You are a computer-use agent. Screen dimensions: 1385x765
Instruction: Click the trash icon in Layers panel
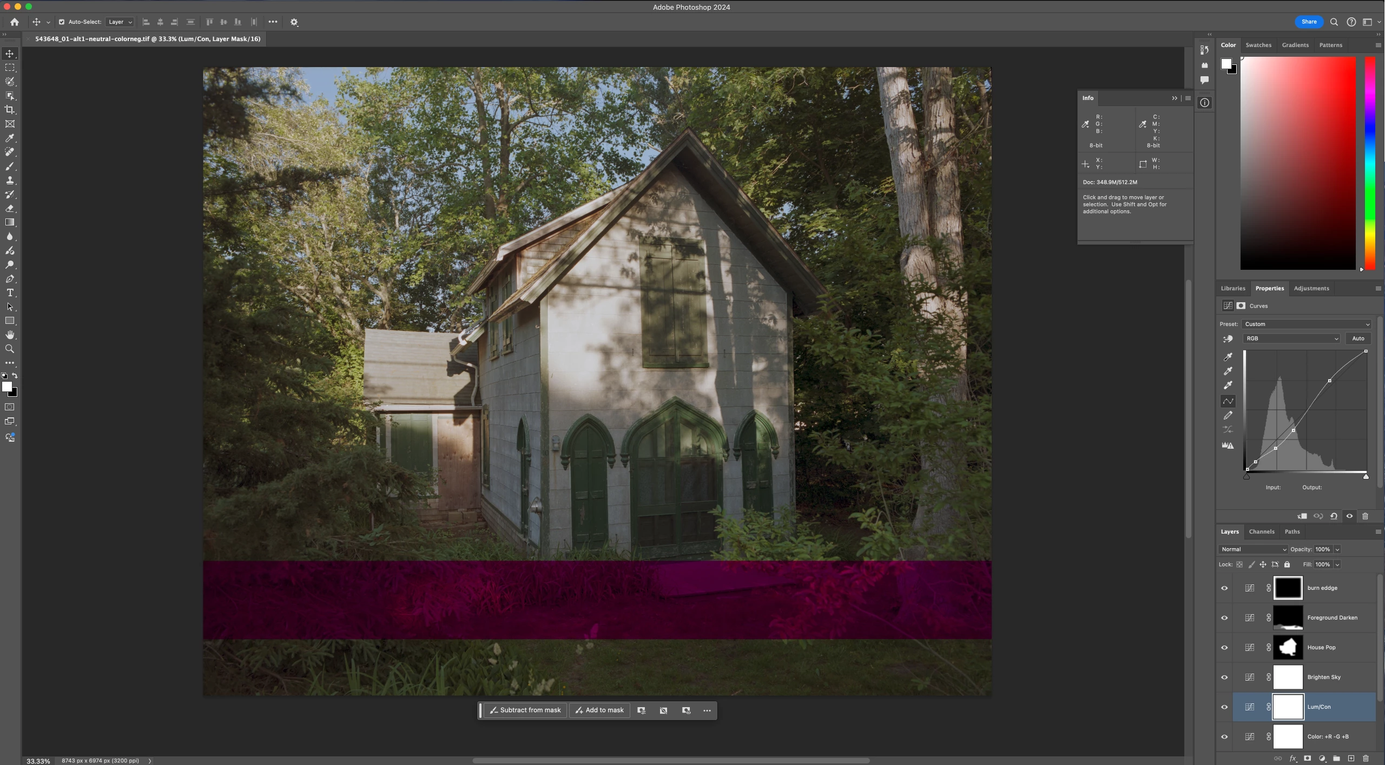coord(1366,758)
